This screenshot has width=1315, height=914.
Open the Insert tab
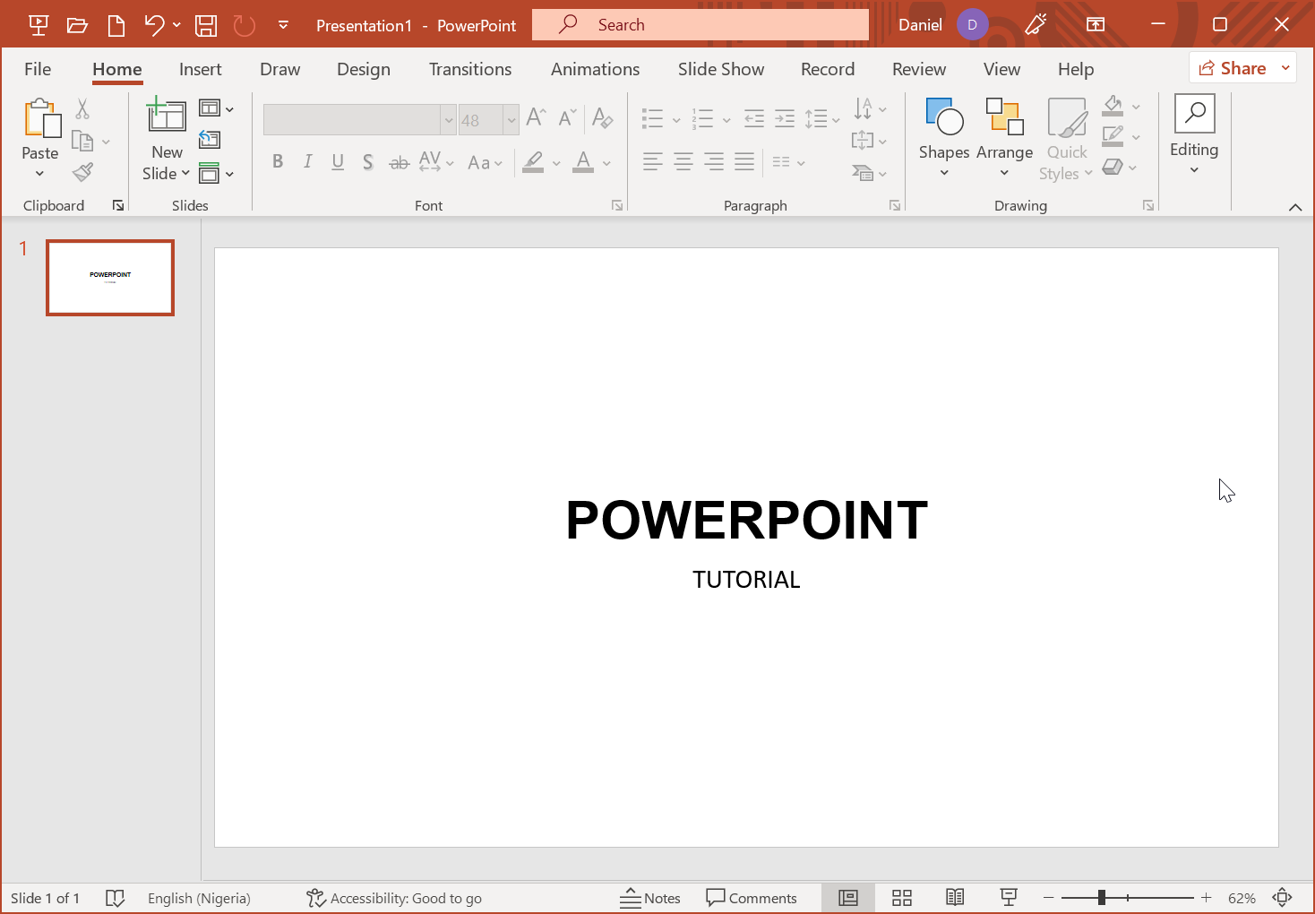pyautogui.click(x=200, y=69)
